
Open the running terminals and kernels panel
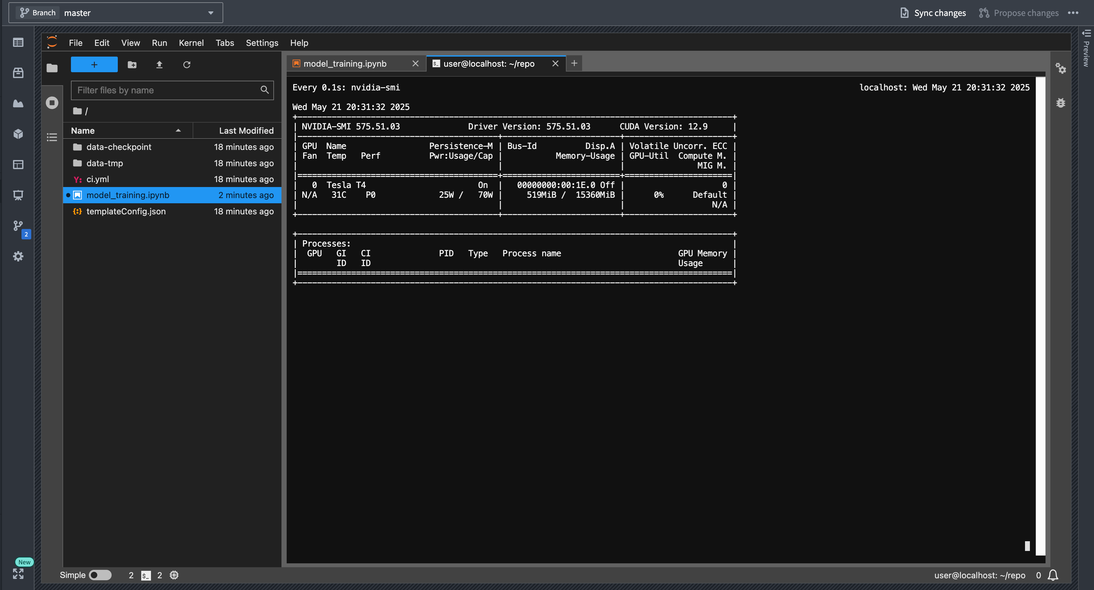52,102
